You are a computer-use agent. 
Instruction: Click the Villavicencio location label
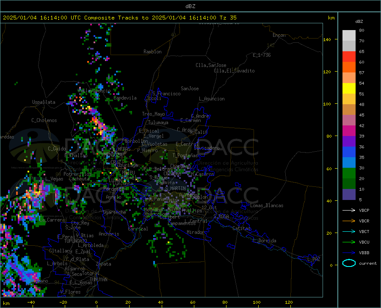pos(94,91)
